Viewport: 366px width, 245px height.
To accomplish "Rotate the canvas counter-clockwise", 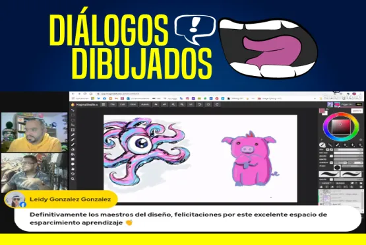I will point(200,104).
